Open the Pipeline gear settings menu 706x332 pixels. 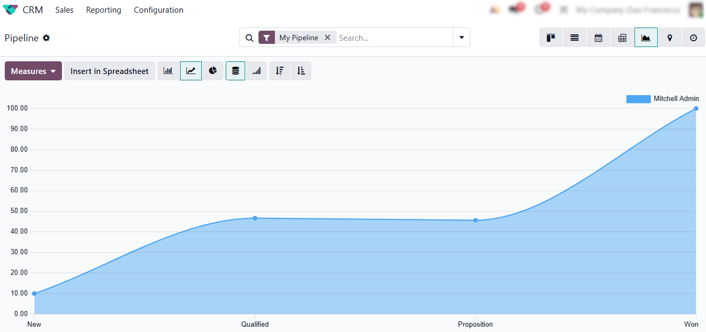[x=46, y=38]
